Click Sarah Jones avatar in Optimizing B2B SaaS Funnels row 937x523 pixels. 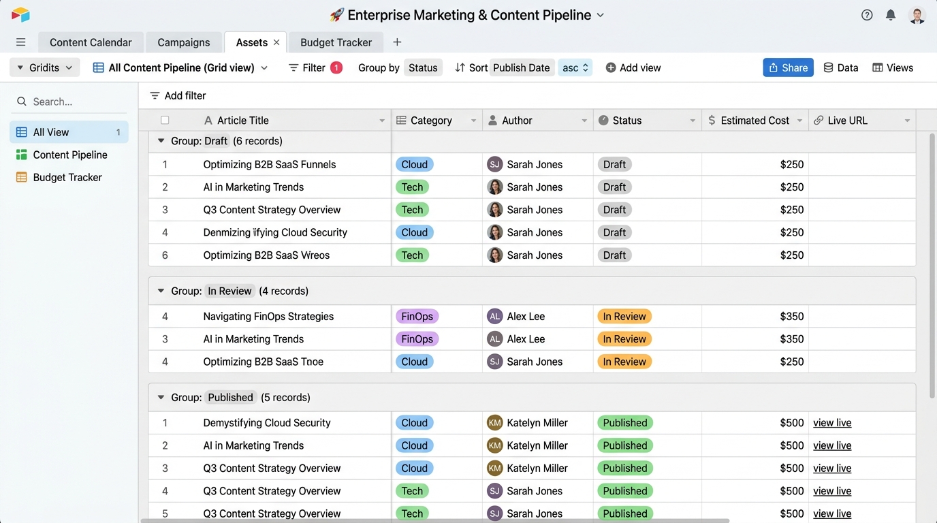pyautogui.click(x=495, y=164)
